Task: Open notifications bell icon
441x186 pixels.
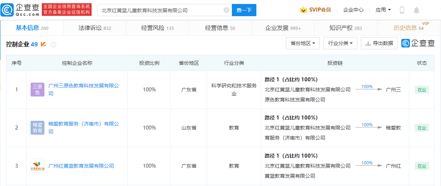Action: [416, 10]
